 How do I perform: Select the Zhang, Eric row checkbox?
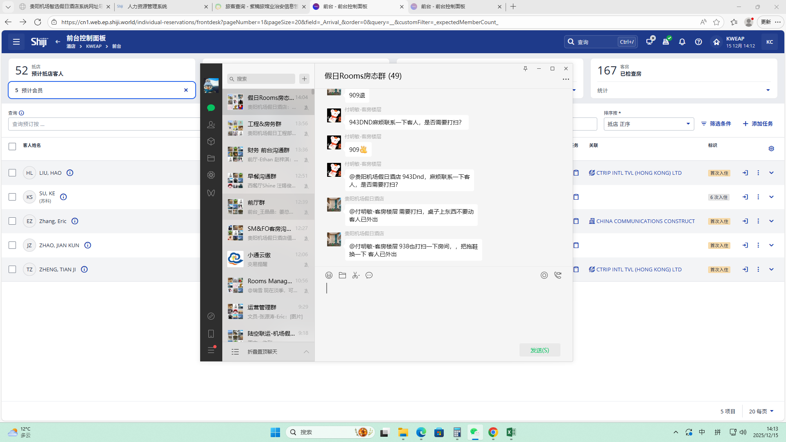(12, 221)
